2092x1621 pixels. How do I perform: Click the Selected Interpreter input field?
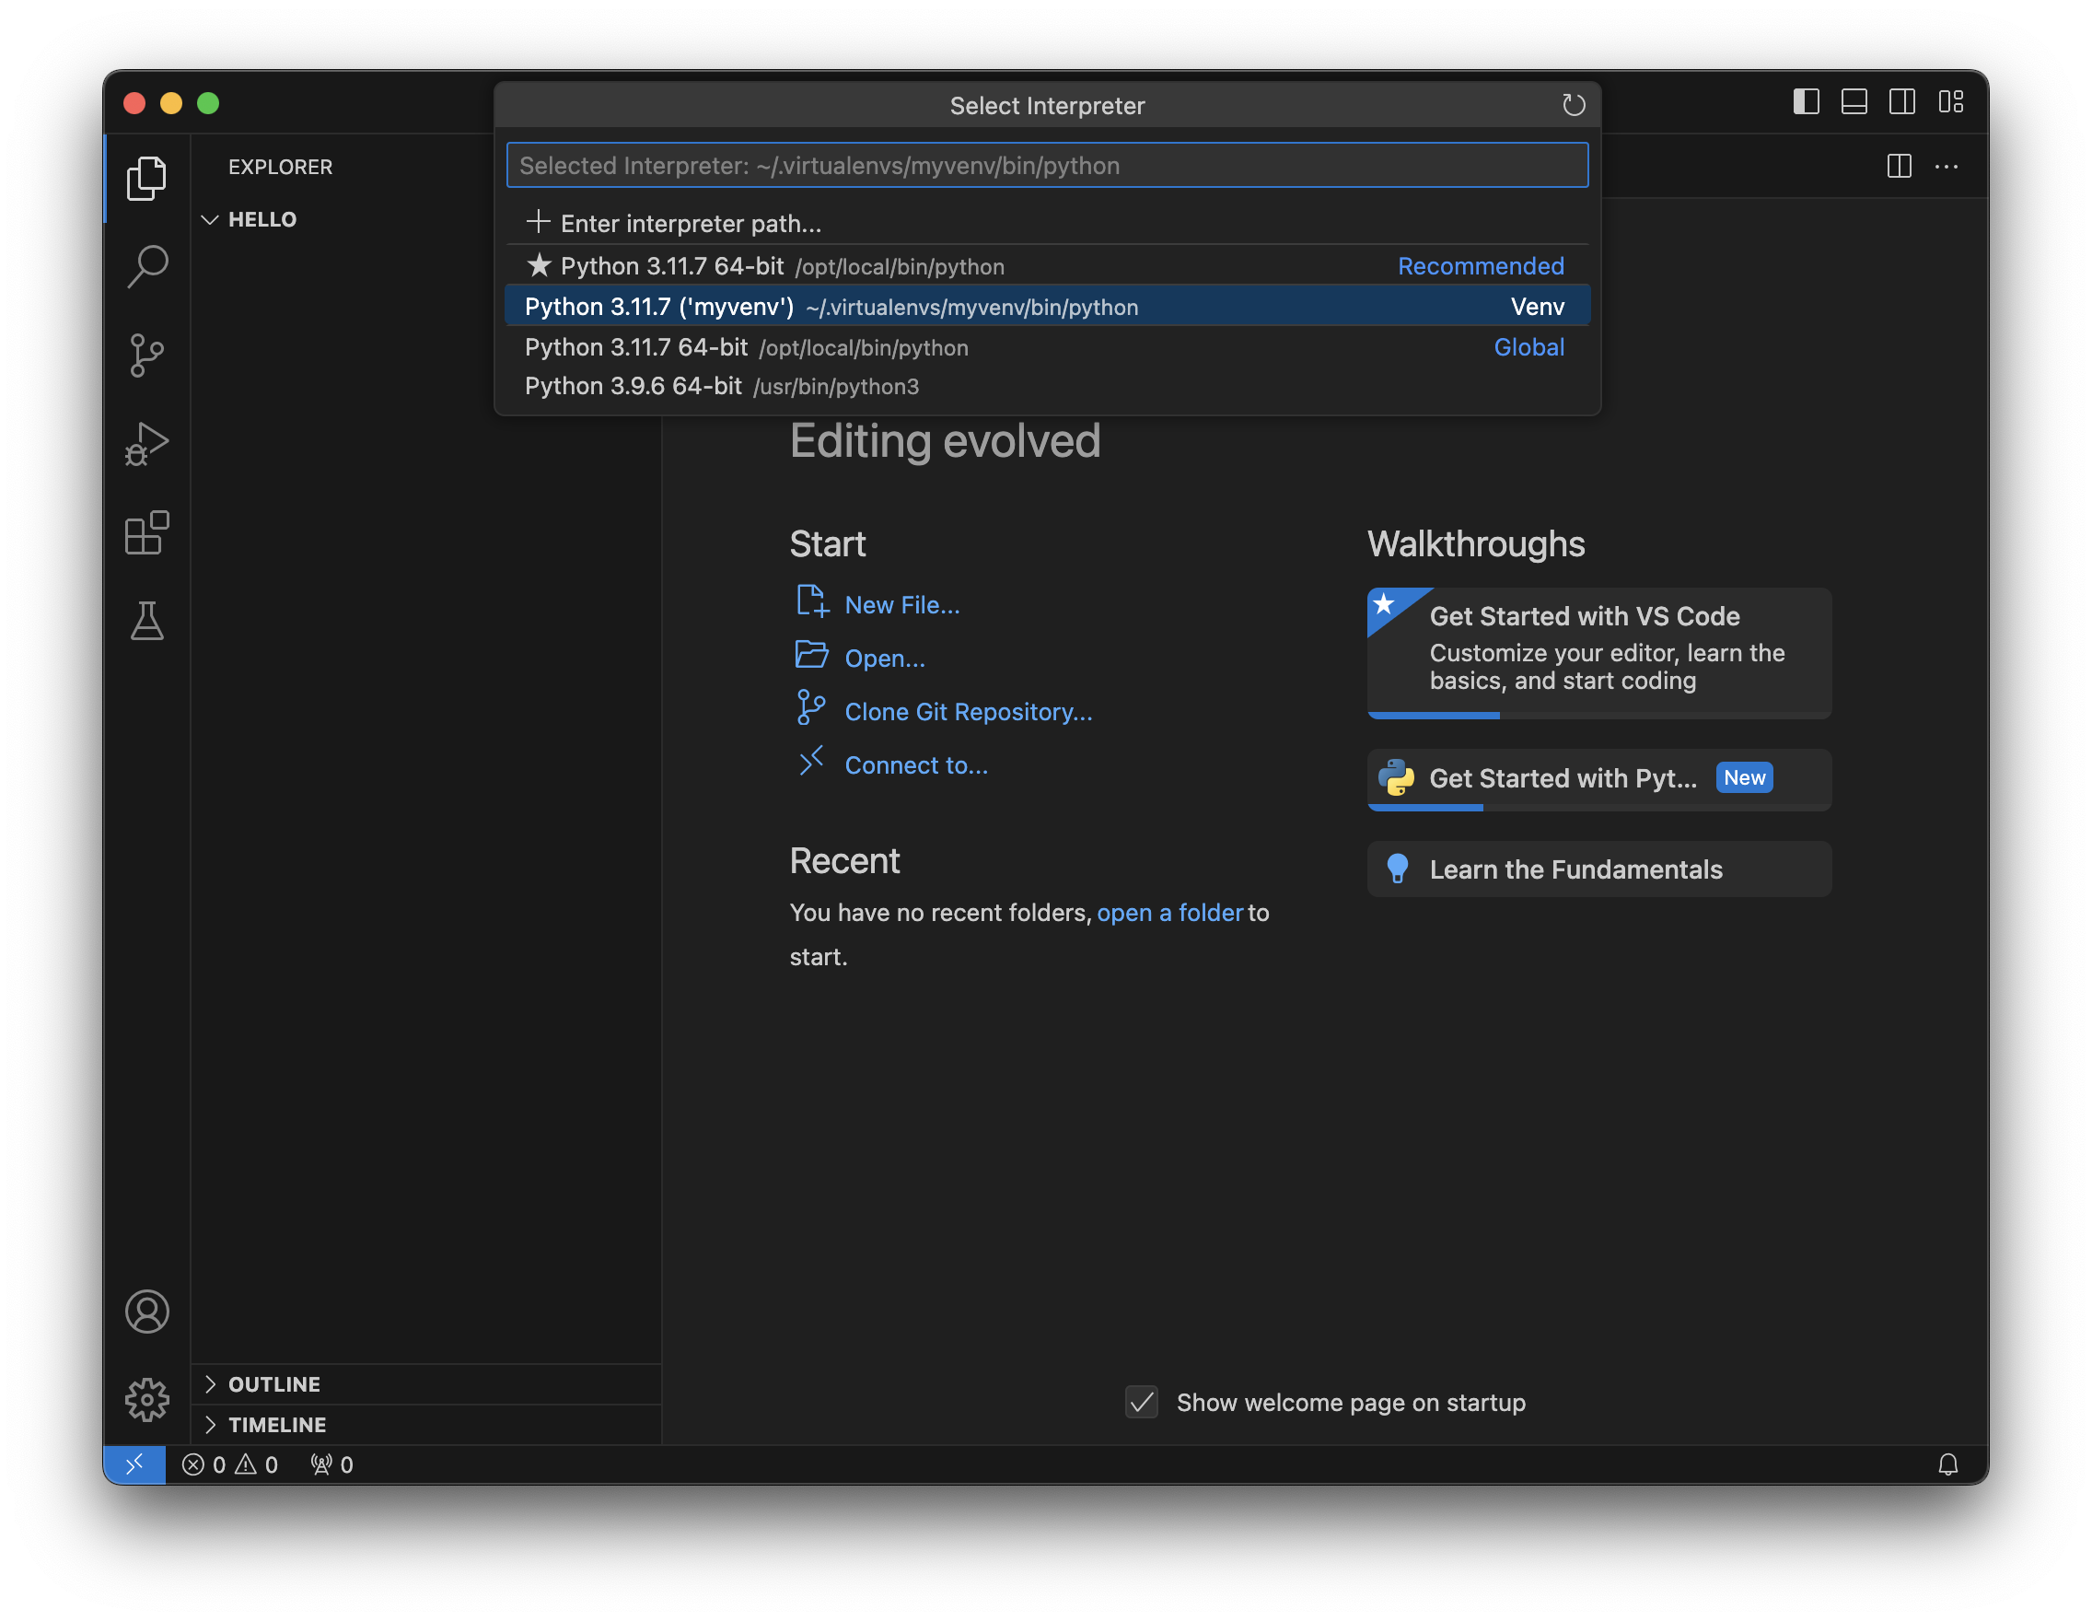click(x=1047, y=165)
